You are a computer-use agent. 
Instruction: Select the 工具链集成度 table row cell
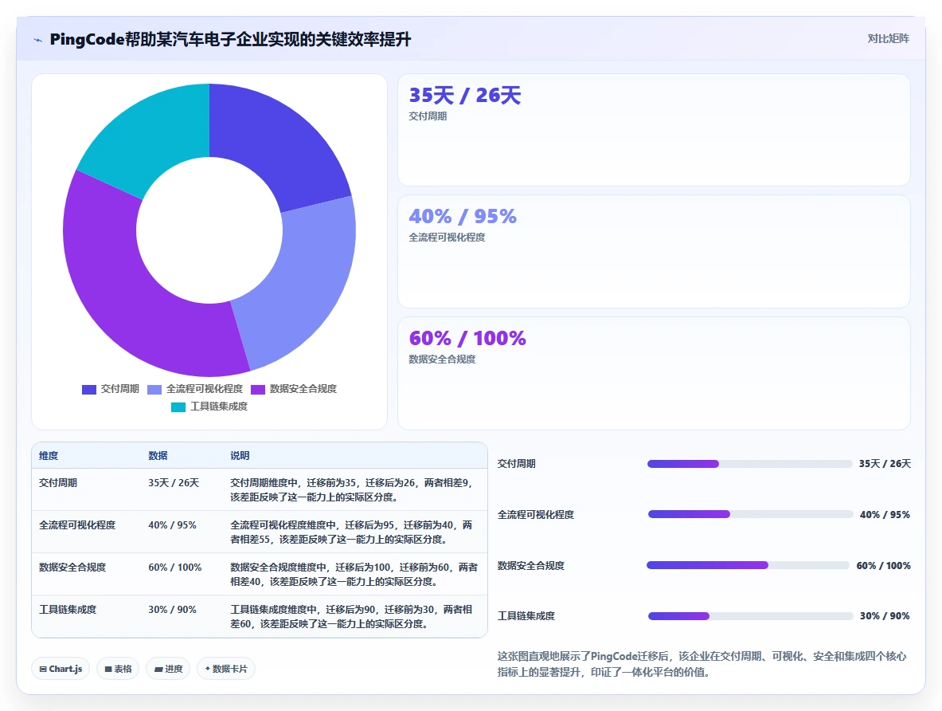[67, 609]
